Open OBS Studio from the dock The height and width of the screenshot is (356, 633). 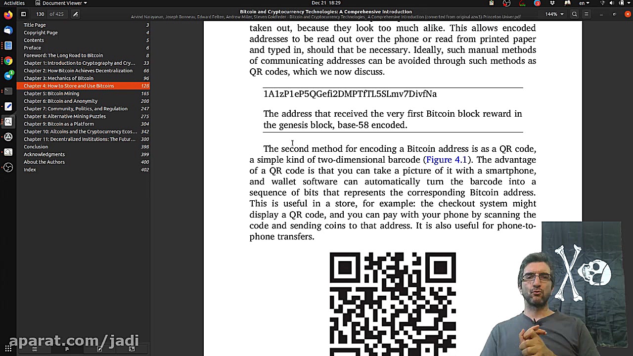point(8,168)
